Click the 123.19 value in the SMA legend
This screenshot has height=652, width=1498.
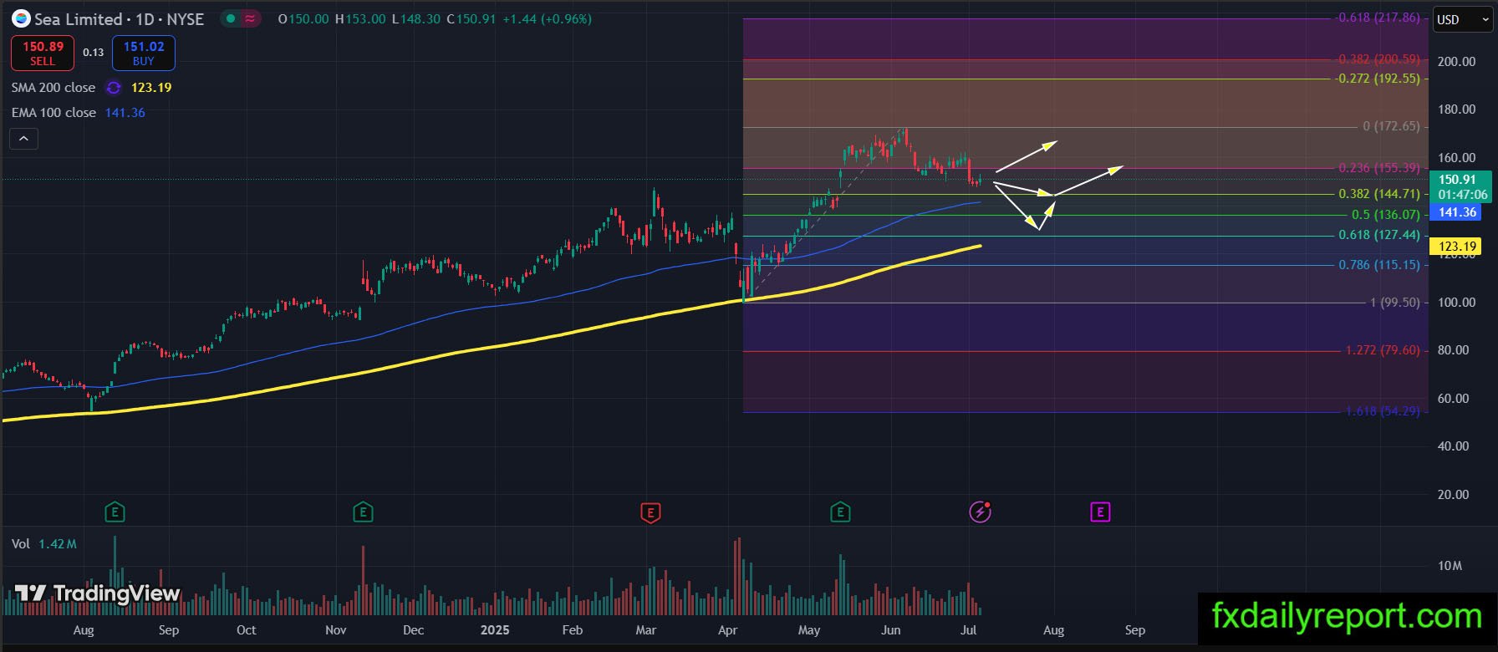151,88
